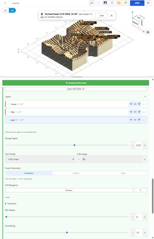Toggle 3D display for Layer 1
The image size is (154, 239).
pyautogui.click(x=135, y=119)
